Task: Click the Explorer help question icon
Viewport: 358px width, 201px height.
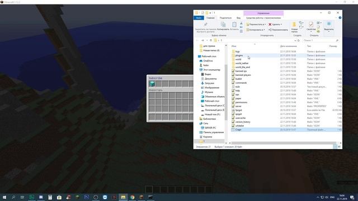Action: click(x=340, y=18)
